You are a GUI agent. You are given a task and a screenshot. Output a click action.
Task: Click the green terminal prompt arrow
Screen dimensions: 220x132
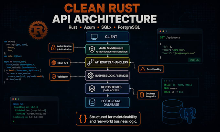pos(14,121)
